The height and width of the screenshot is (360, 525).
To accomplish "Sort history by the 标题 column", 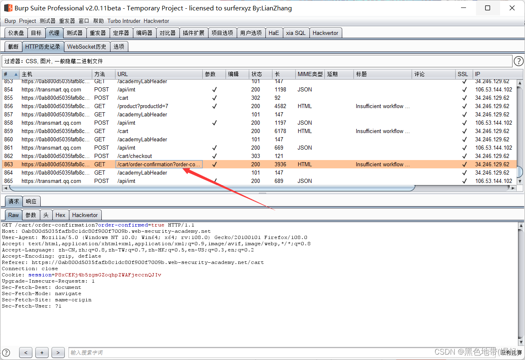I will point(383,74).
